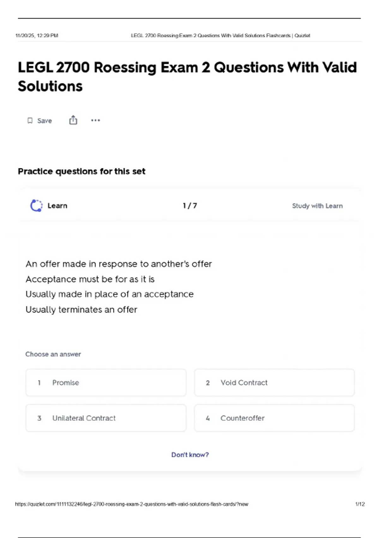This screenshot has height=538, width=379.
Task: Click the main set title heading
Action: 187,77
